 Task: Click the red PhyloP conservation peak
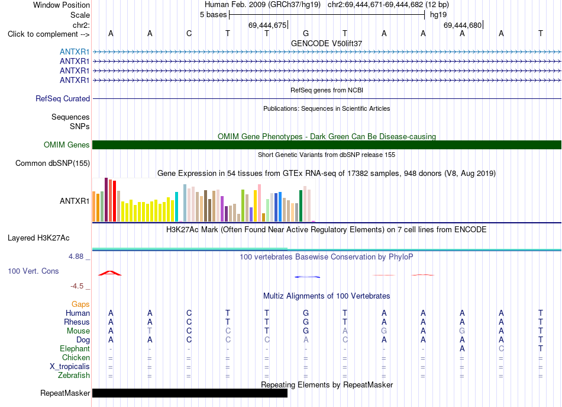click(x=110, y=273)
